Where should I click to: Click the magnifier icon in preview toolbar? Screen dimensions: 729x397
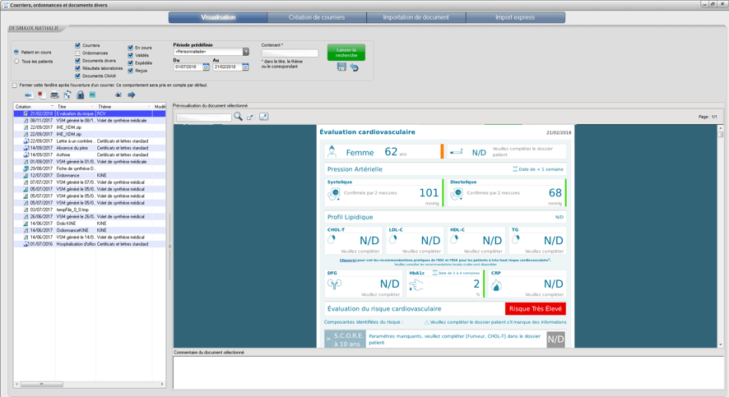(x=238, y=117)
